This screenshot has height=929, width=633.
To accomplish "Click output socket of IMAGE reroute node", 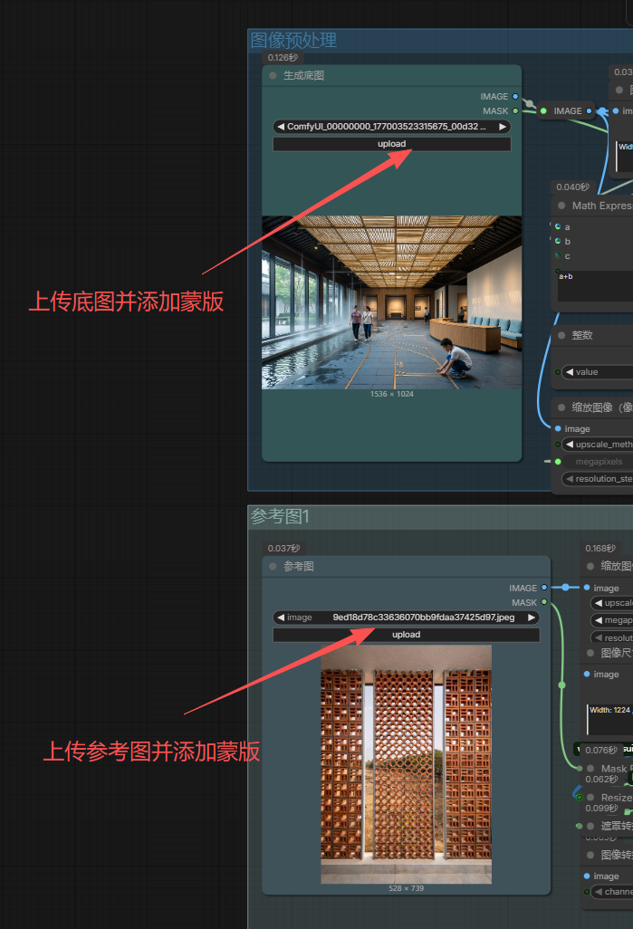I will [589, 110].
